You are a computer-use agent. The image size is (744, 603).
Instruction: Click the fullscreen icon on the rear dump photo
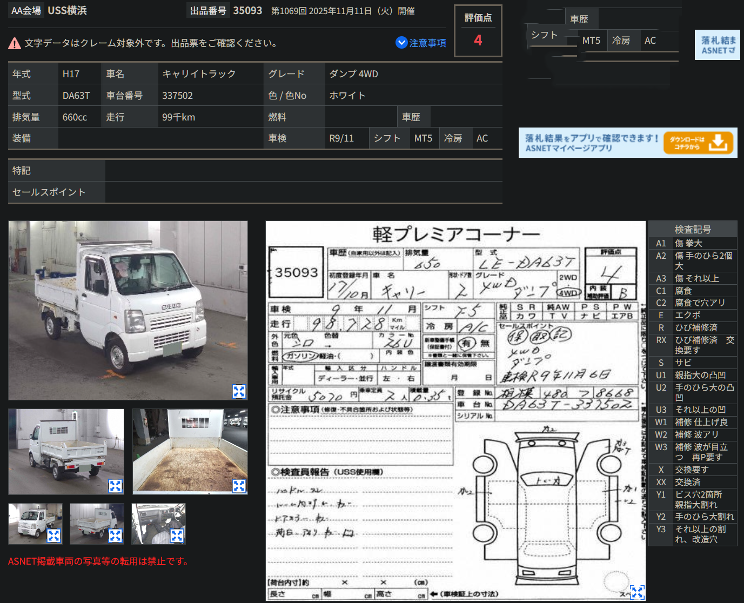pos(115,485)
